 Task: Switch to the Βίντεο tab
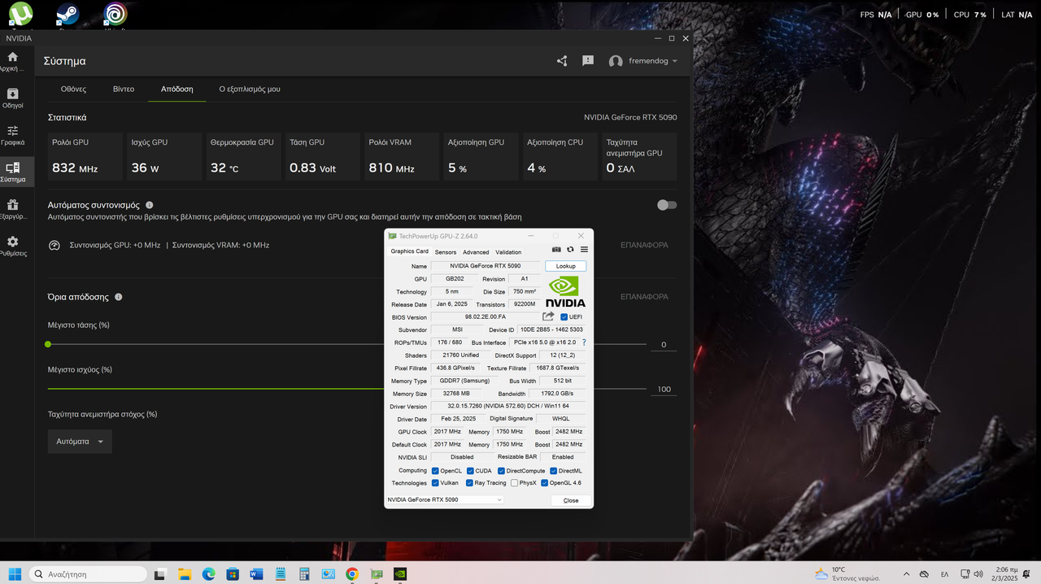pos(124,89)
